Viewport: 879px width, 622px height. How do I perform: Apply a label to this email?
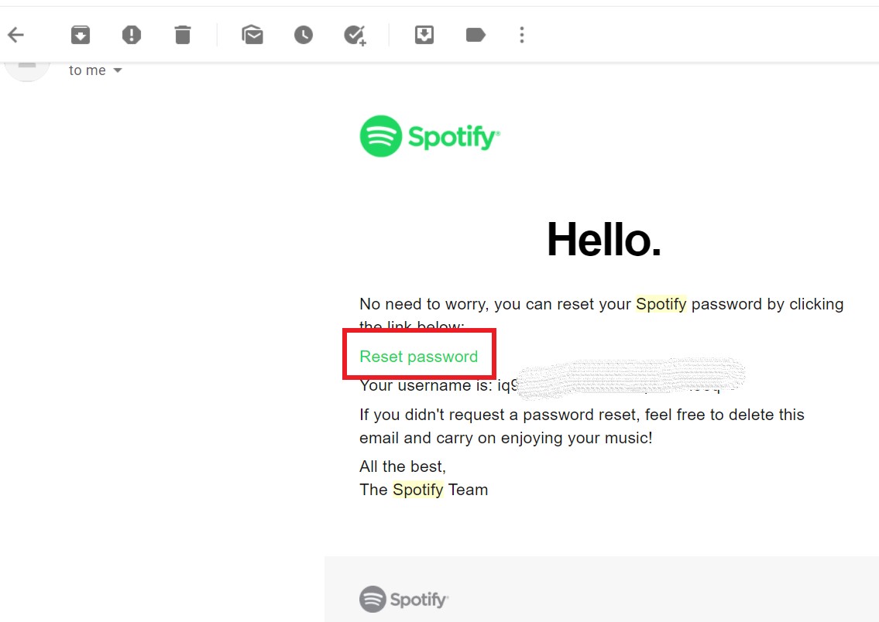tap(475, 34)
